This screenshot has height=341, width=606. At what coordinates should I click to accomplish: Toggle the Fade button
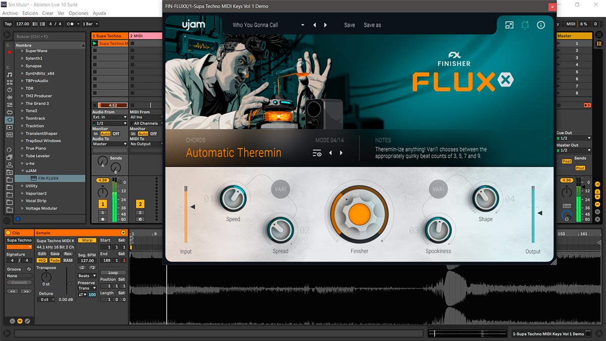[x=55, y=261]
